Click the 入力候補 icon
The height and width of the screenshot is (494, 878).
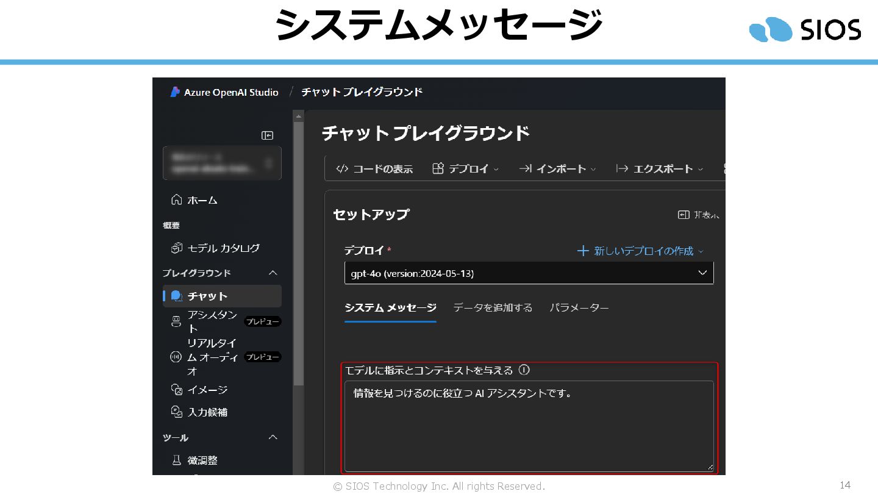click(x=176, y=412)
